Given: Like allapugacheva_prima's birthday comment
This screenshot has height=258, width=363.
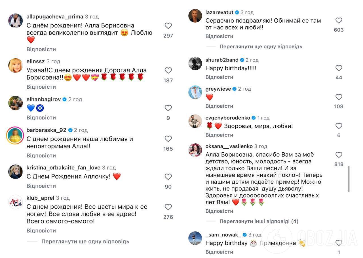Looking at the screenshot, I should (168, 25).
